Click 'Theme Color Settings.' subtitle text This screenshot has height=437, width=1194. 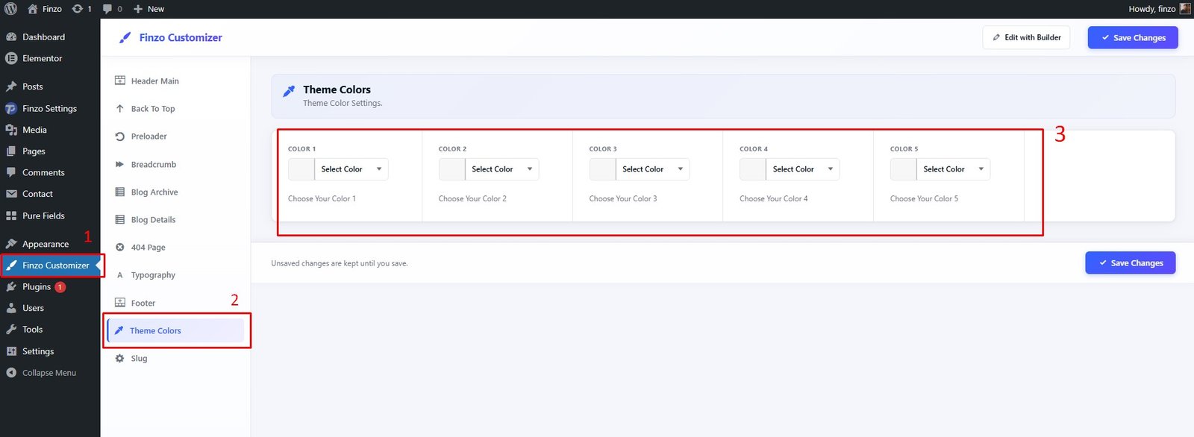pos(343,103)
